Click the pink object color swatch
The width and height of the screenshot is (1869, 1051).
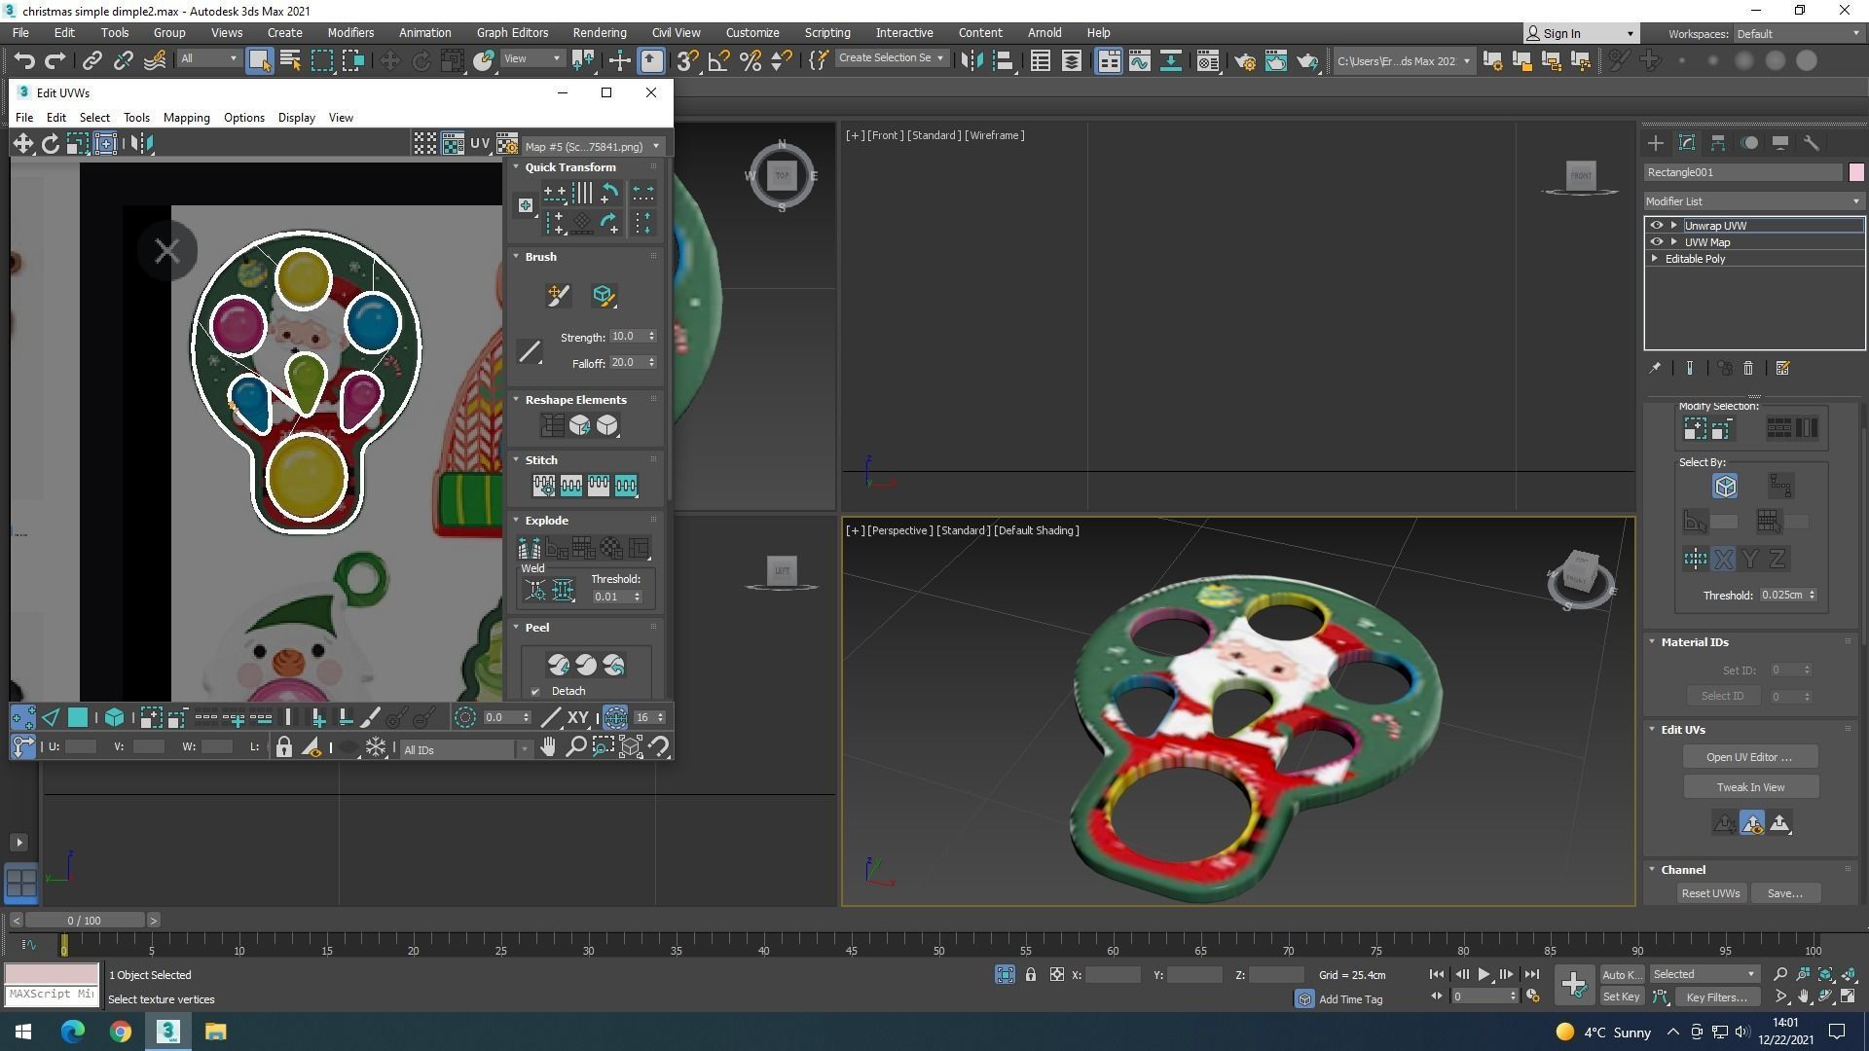point(1856,172)
